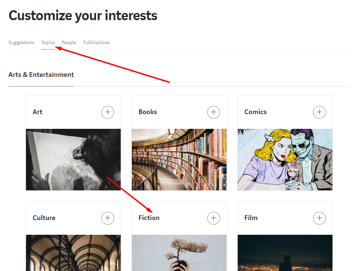The width and height of the screenshot is (361, 271).
Task: Click the library bookshelves image
Action: [x=179, y=160]
